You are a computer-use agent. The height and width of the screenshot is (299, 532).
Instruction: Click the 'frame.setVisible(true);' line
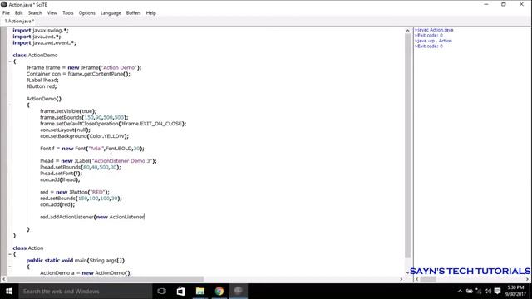(68, 111)
